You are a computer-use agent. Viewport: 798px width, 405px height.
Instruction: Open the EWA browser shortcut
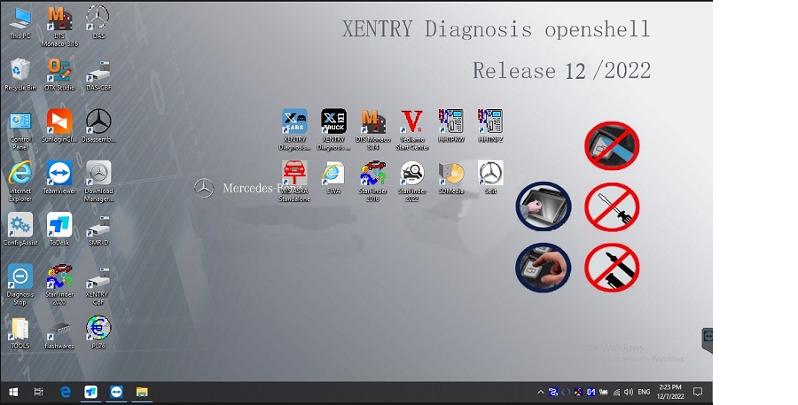(334, 178)
